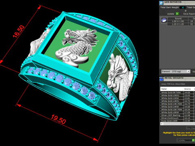This screenshot has height=146, width=195.
Task: Select the White Gold:14K PdW row
Action: 178,104
